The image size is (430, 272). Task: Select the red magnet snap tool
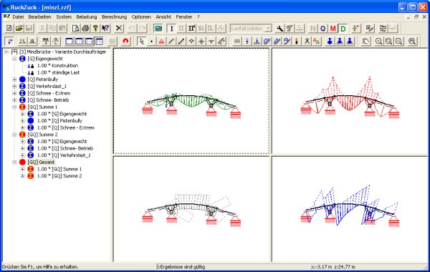tap(125, 42)
